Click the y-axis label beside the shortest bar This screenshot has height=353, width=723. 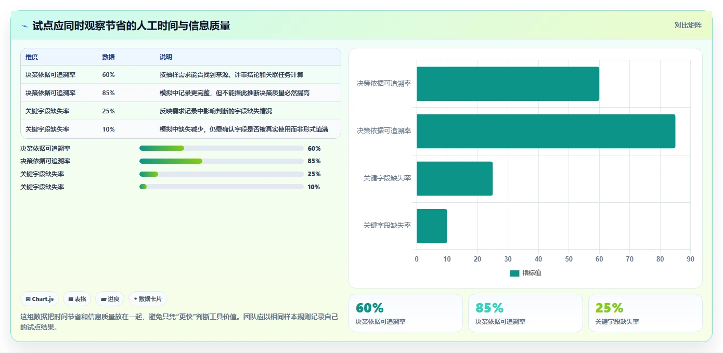click(387, 226)
